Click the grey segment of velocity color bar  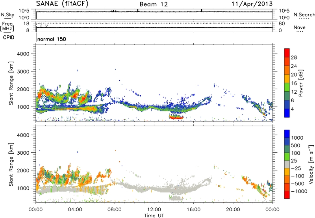287,164
